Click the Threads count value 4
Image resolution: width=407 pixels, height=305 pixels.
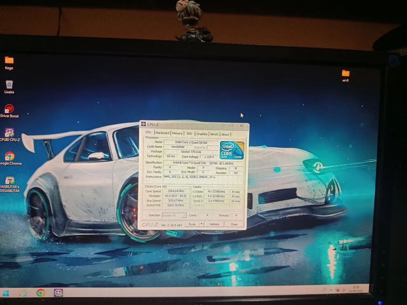236,215
